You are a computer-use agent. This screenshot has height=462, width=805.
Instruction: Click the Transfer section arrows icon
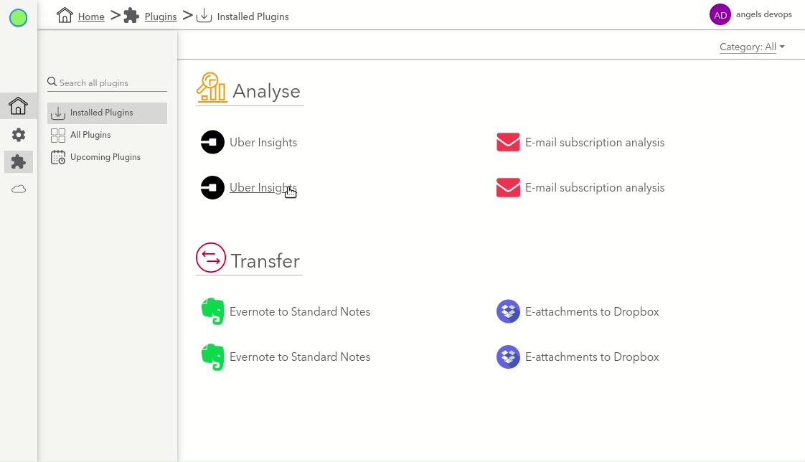click(211, 258)
